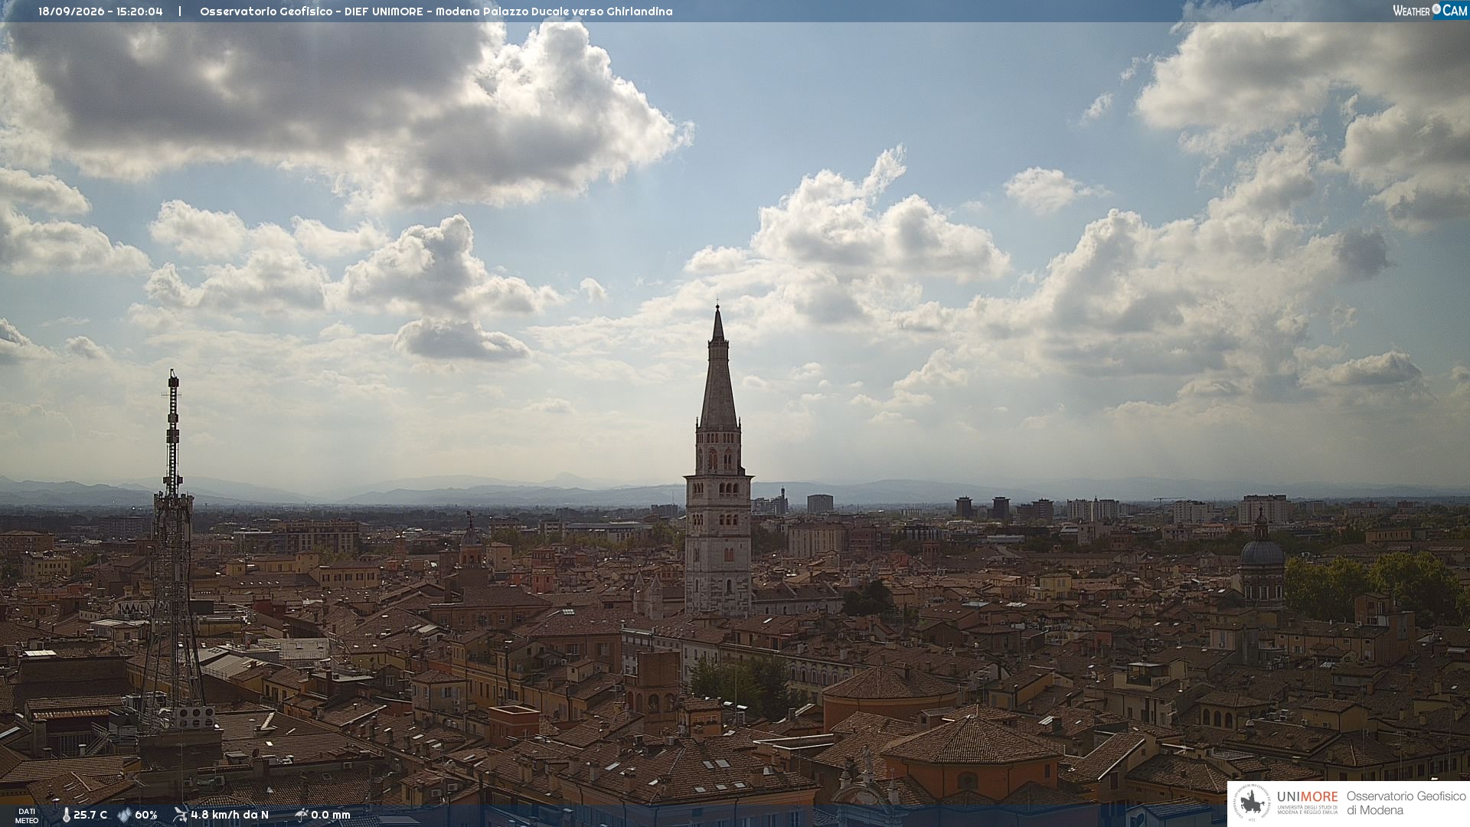The height and width of the screenshot is (827, 1470).
Task: Select the DATI METEO label
Action: point(27,816)
